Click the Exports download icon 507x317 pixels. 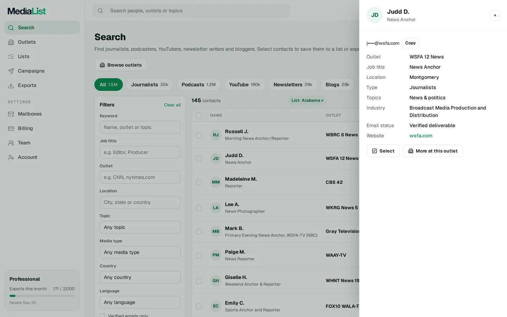click(11, 86)
